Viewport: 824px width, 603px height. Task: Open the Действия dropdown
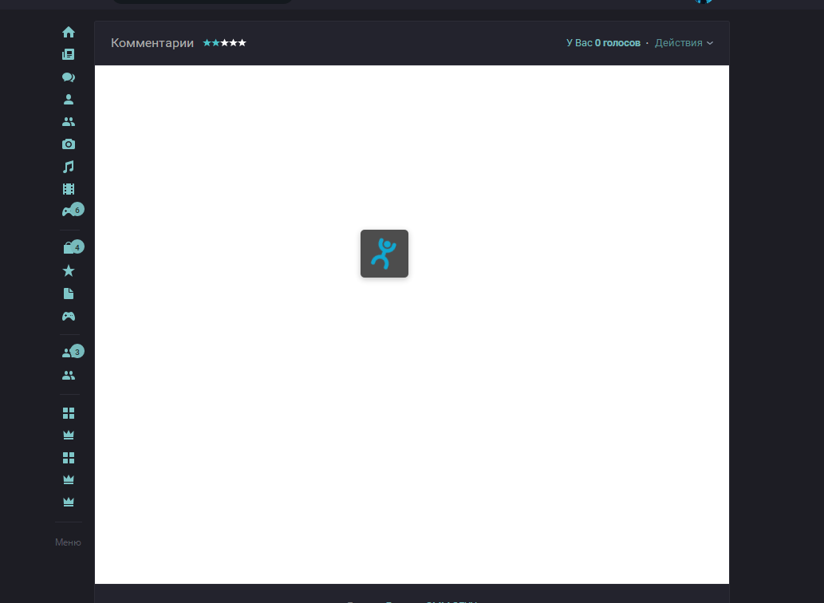[x=684, y=43]
